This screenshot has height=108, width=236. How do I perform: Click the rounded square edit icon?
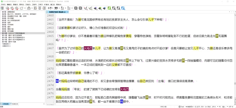point(22,8)
